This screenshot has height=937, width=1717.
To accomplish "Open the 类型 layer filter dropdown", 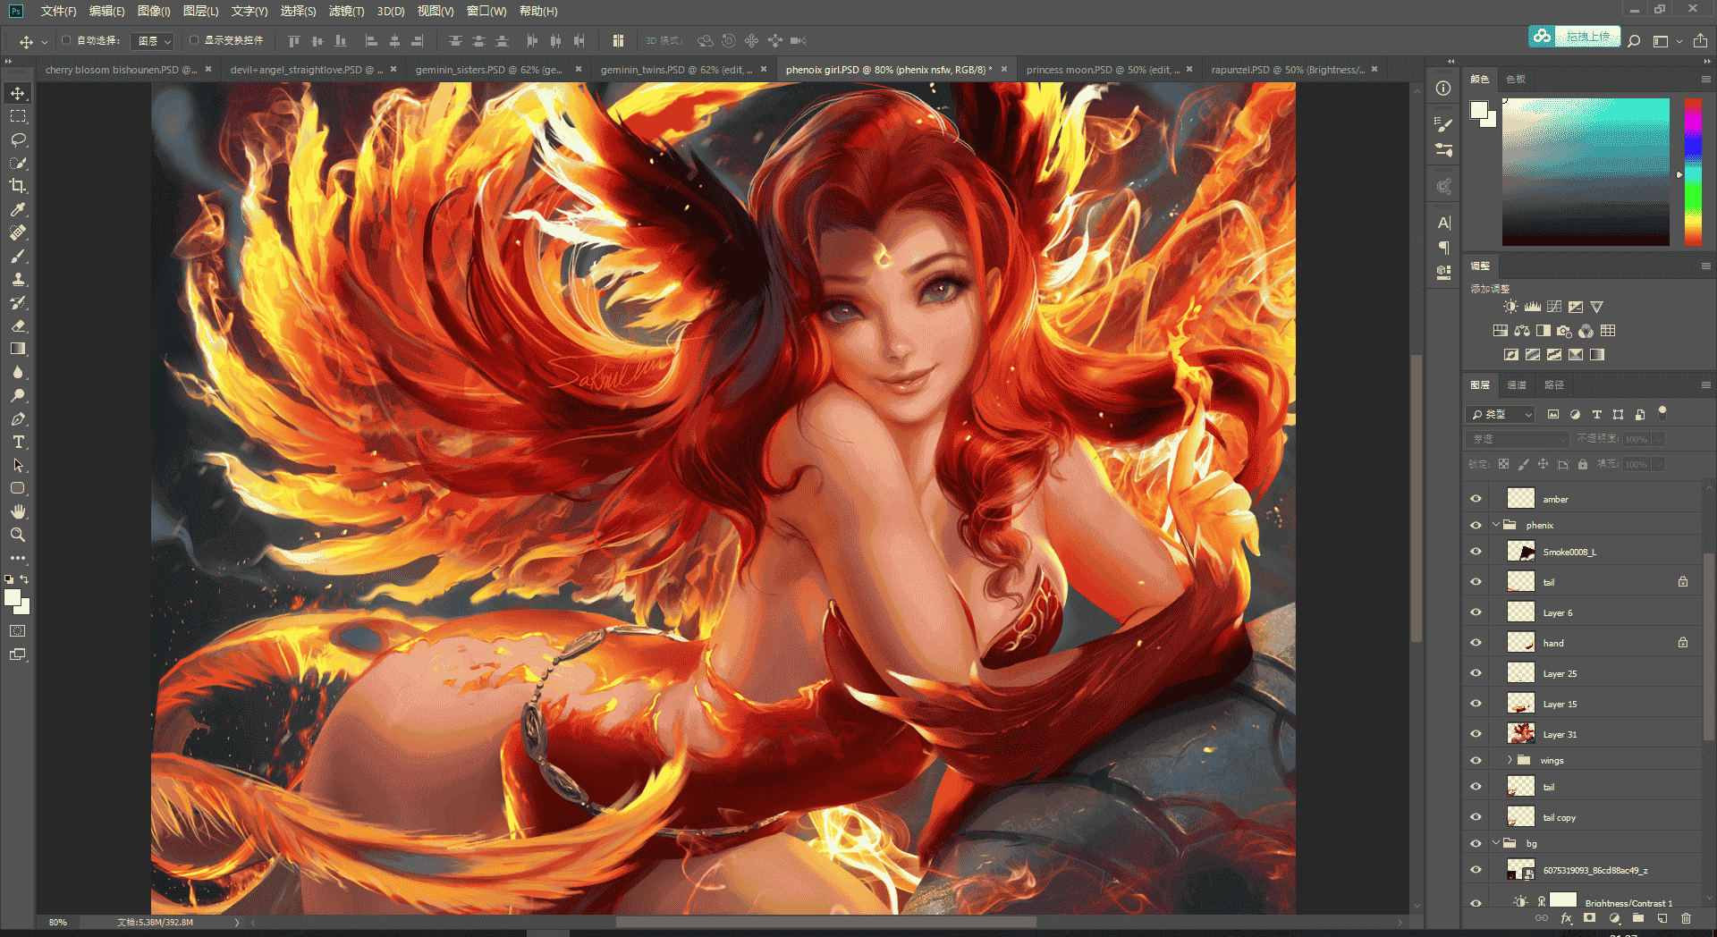I will 1501,415.
